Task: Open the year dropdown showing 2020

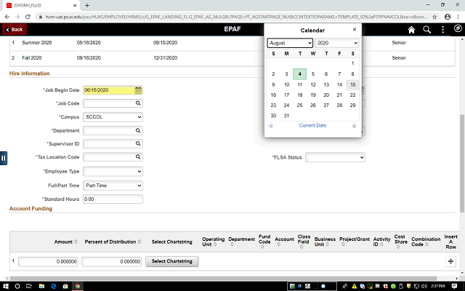Action: coord(337,43)
